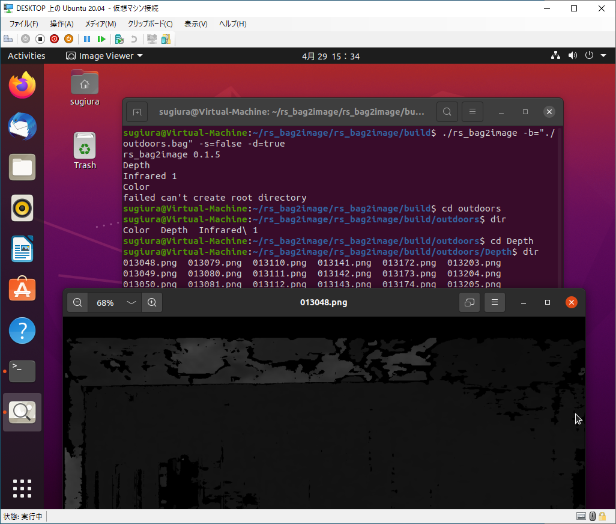
Task: Open Firefox from the Ubuntu dock
Action: tap(22, 85)
